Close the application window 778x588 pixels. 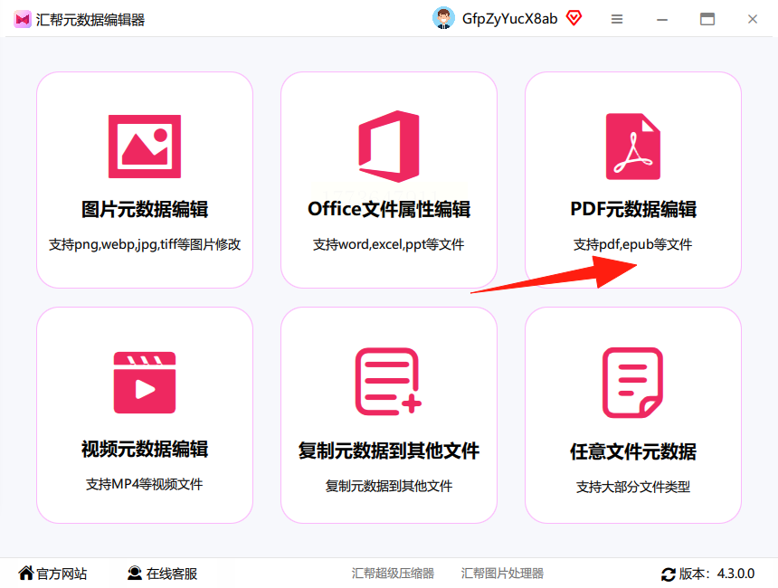coord(752,19)
